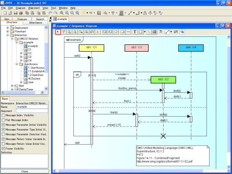The width and height of the screenshot is (232, 174).
Task: Switch to the Inheritance tab
Action: (x=35, y=22)
